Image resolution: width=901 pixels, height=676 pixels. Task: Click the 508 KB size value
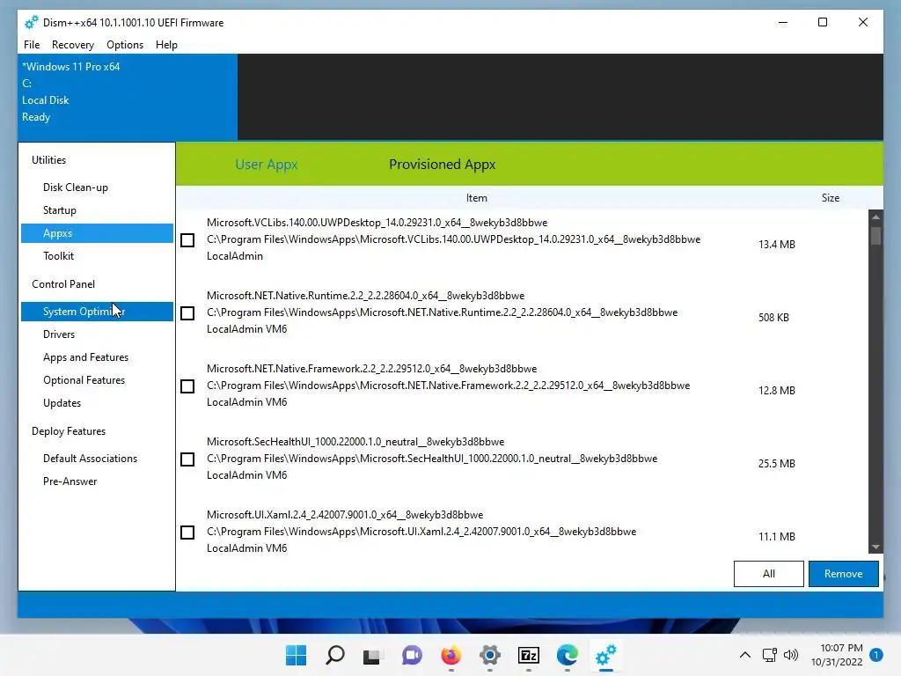point(773,317)
